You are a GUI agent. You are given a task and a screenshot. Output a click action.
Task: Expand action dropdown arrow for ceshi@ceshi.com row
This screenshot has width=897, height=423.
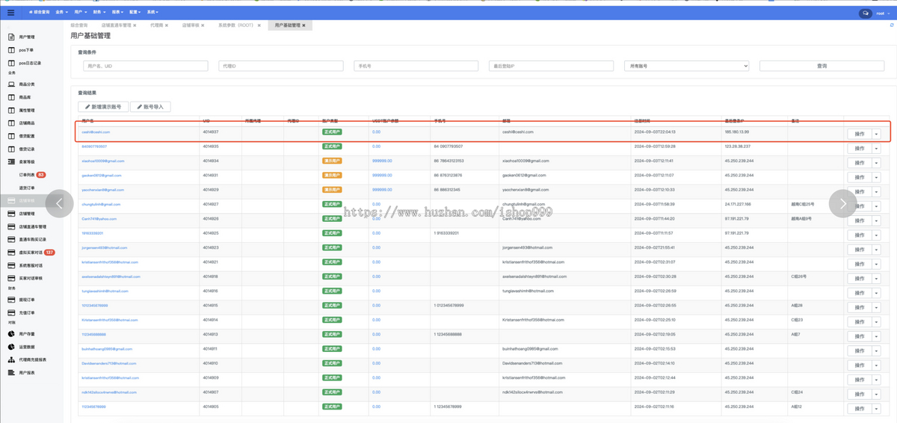(x=876, y=134)
